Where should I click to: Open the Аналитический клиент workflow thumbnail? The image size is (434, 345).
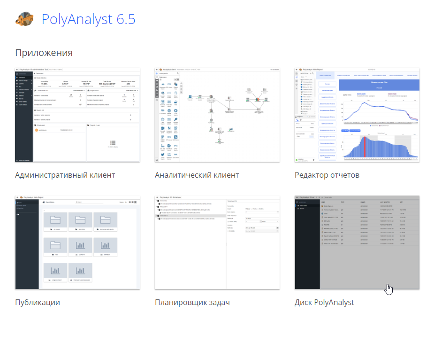coord(217,115)
